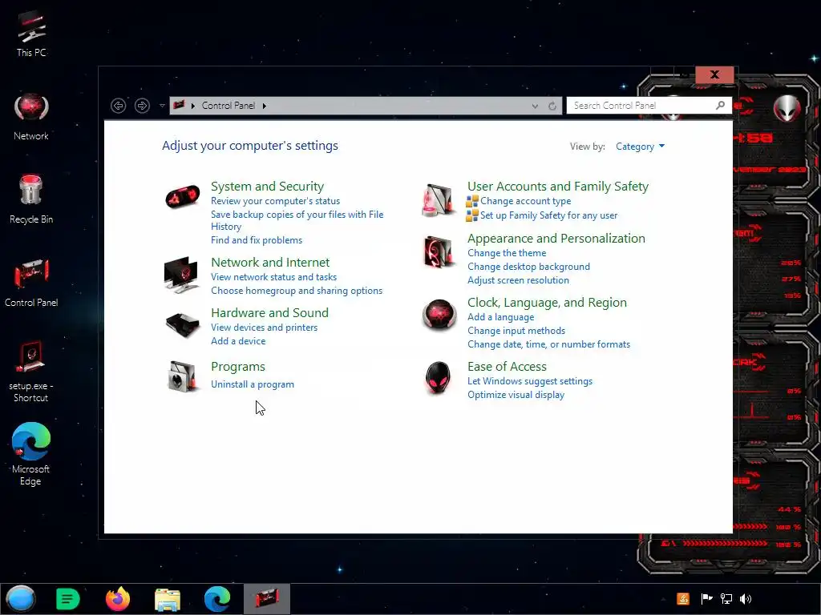
Task: Click Add a language link
Action: (500, 317)
